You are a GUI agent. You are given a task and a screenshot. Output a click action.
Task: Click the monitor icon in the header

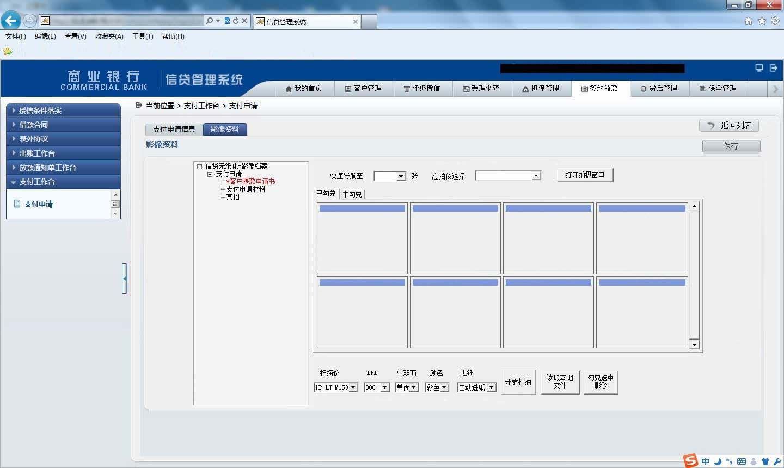[759, 68]
